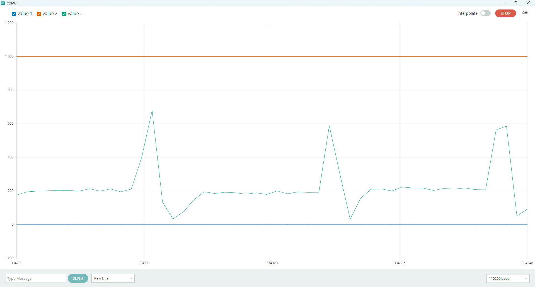
Task: Open the New Line ending dropdown
Action: (x=113, y=278)
